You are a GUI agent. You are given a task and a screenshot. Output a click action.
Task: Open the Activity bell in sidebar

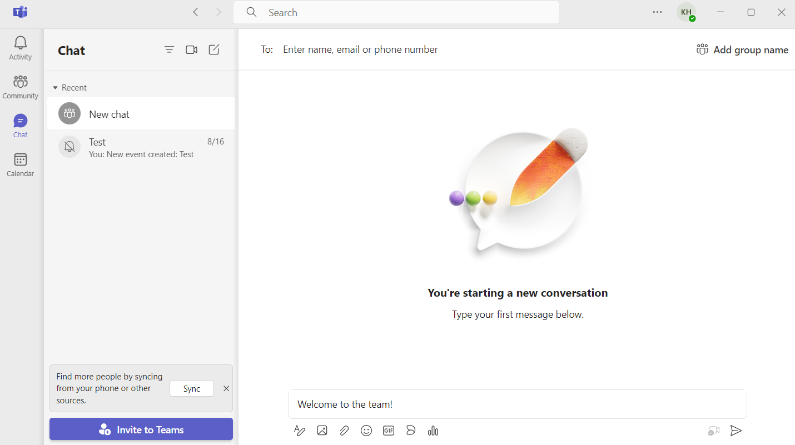[x=21, y=48]
